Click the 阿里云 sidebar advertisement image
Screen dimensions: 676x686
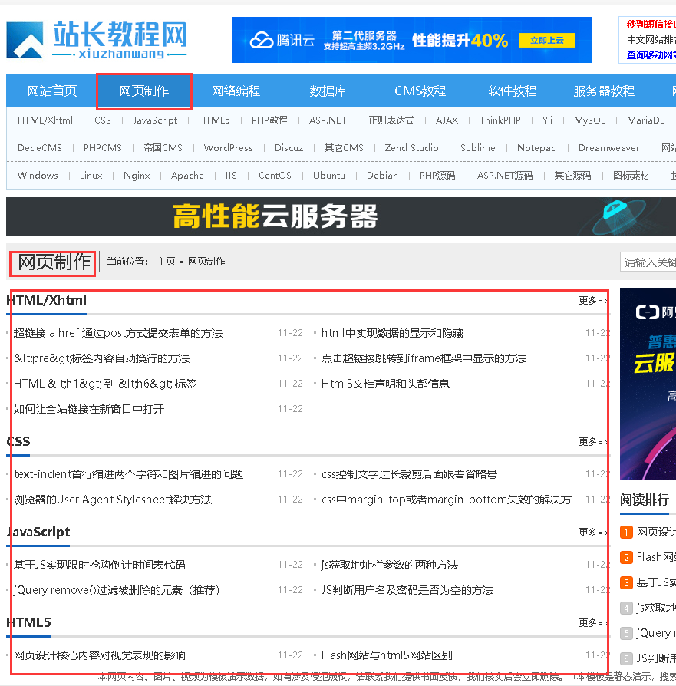tap(648, 384)
